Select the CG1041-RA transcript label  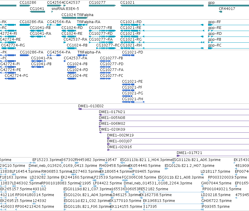coord(40,34)
